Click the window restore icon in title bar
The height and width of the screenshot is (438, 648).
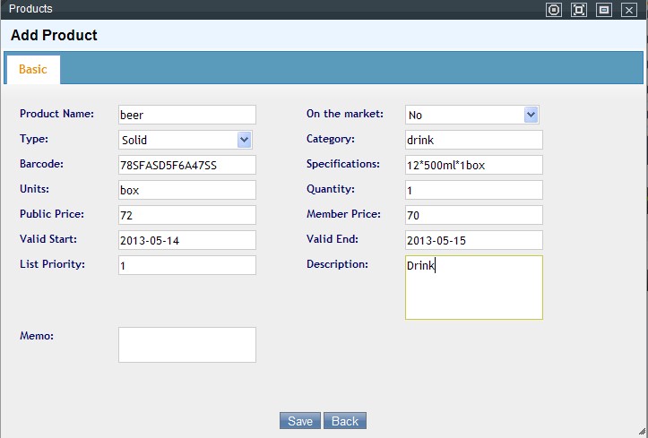(604, 10)
